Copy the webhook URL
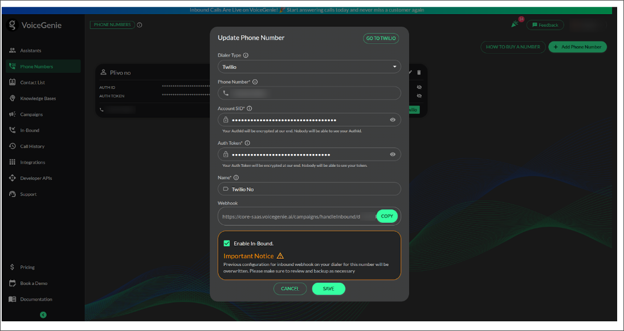The image size is (624, 331). pos(387,216)
